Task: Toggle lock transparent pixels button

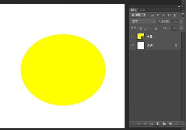Action: tap(141, 28)
